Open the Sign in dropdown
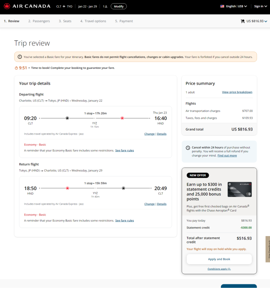This screenshot has width=270, height=288. (260, 6)
